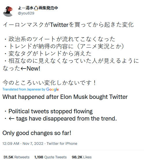Viewport: 144px width, 161px height.
Task: Click the '←New!' text in tweet
Action: point(30,69)
